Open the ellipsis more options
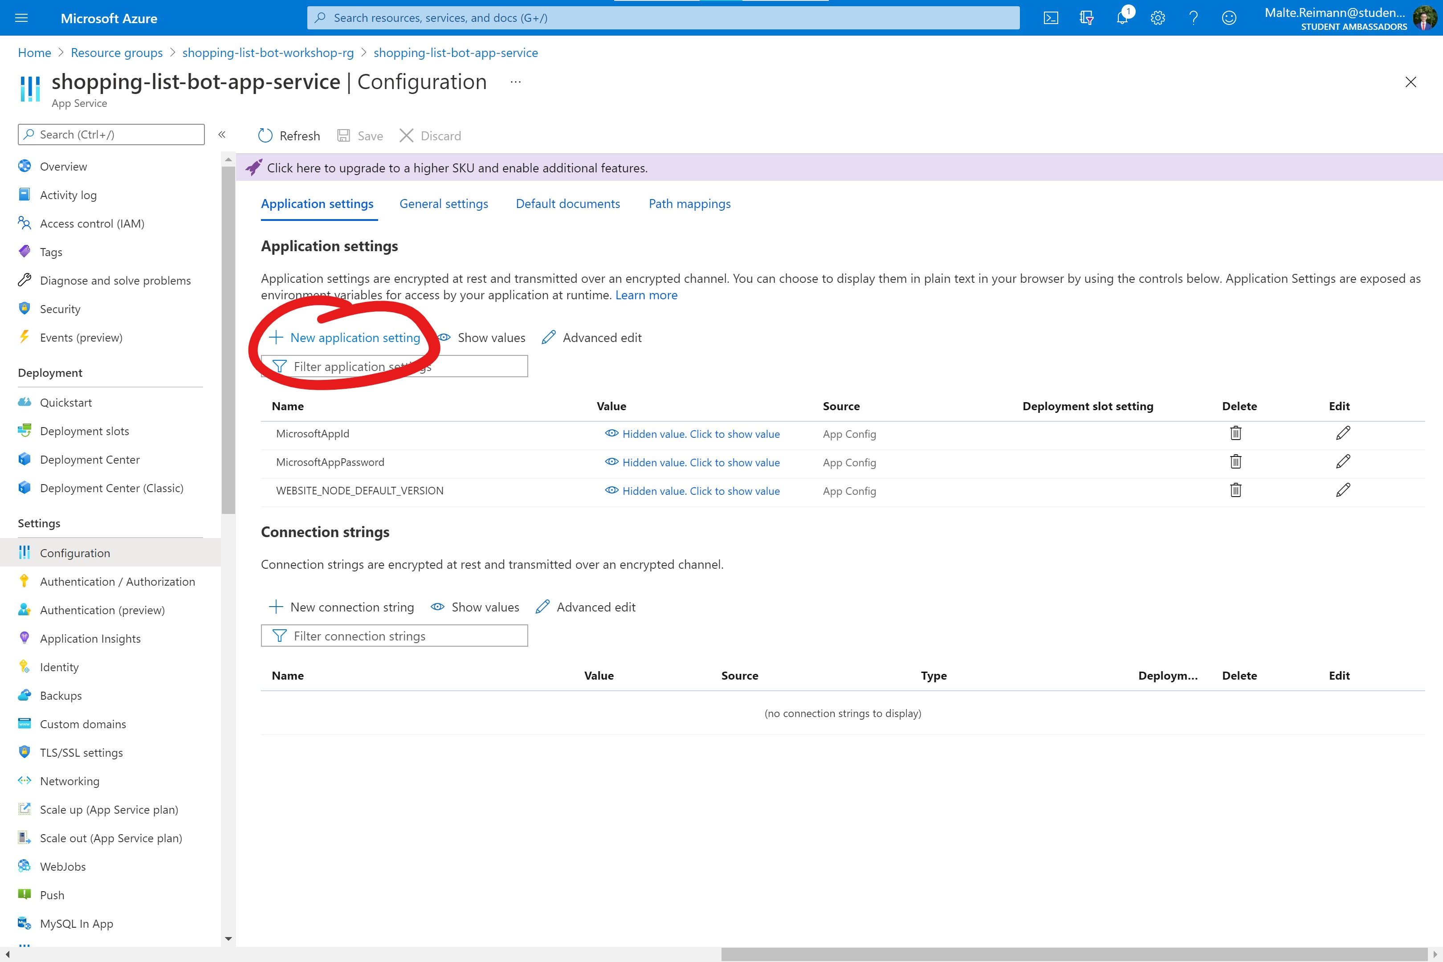 click(515, 82)
